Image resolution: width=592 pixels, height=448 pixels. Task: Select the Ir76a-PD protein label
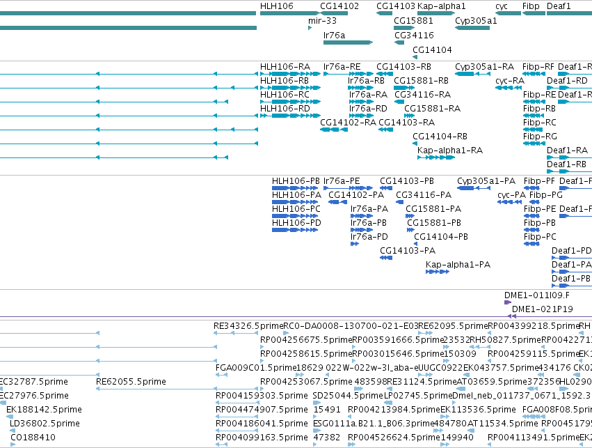click(x=369, y=237)
